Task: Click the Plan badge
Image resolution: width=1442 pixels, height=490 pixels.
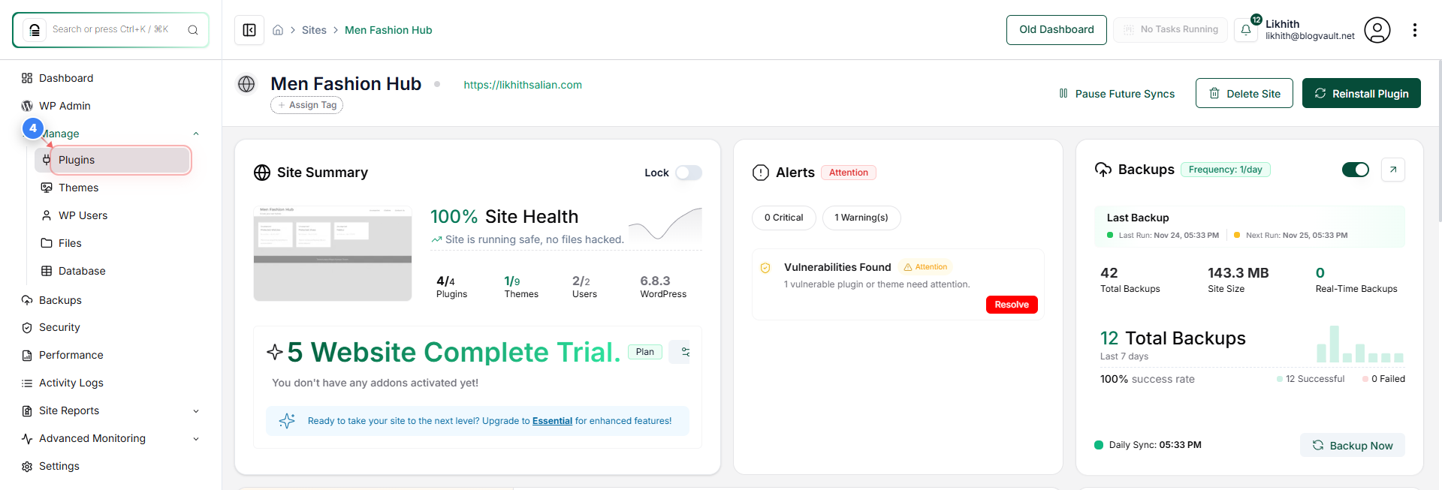Action: (x=644, y=352)
